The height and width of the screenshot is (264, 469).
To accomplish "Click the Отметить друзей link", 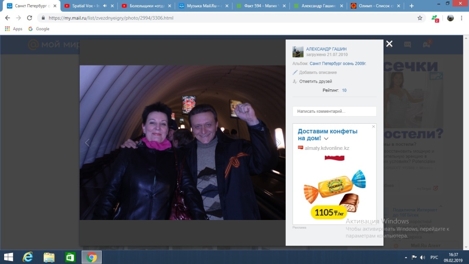I will coord(316,82).
